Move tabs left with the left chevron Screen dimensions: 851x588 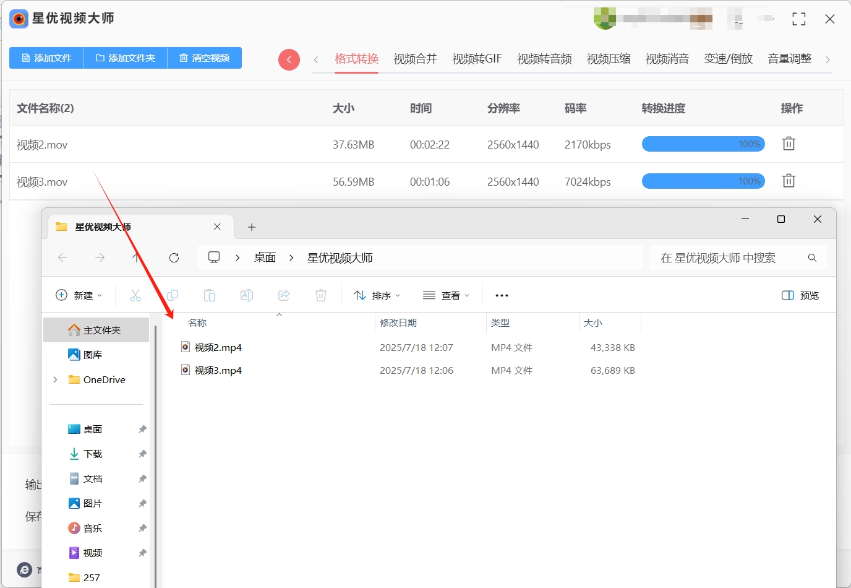[x=316, y=59]
